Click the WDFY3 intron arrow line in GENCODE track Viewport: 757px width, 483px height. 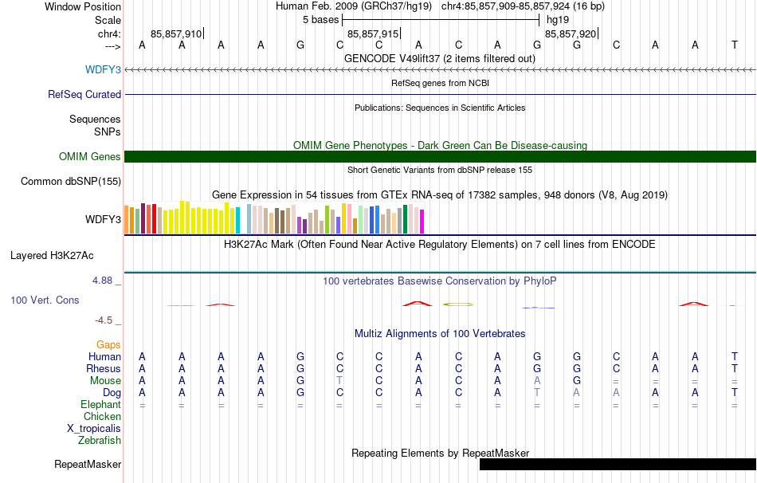coord(440,70)
